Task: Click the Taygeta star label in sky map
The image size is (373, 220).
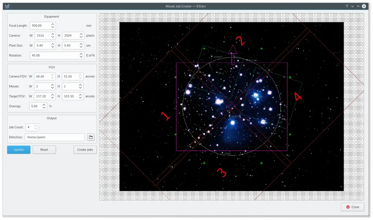Action: pyautogui.click(x=218, y=57)
